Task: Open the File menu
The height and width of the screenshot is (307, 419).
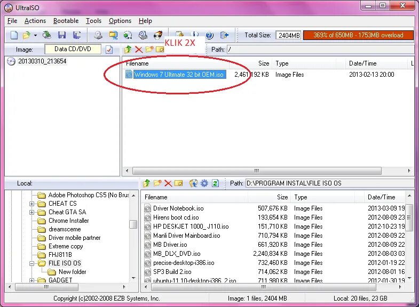Action: click(x=12, y=21)
